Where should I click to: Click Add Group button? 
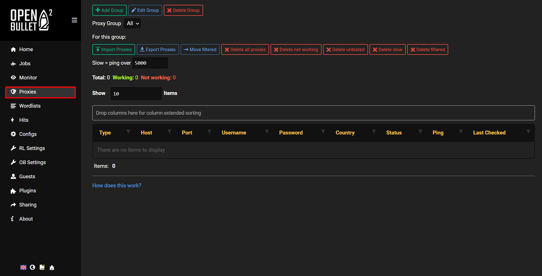[109, 10]
